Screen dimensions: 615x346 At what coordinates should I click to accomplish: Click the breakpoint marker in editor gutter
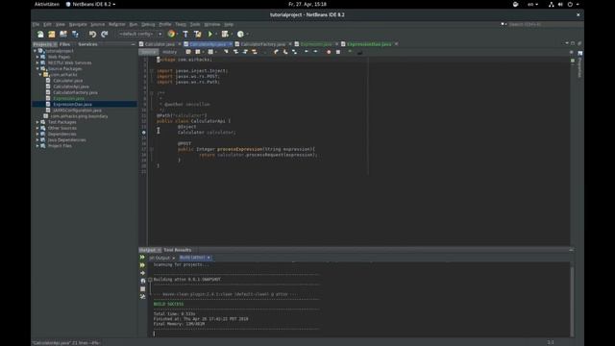coord(143,133)
